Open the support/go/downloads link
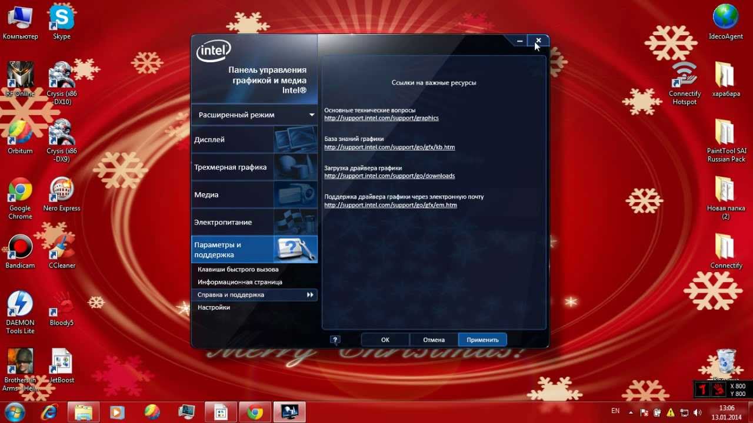The height and width of the screenshot is (423, 753). 389,176
